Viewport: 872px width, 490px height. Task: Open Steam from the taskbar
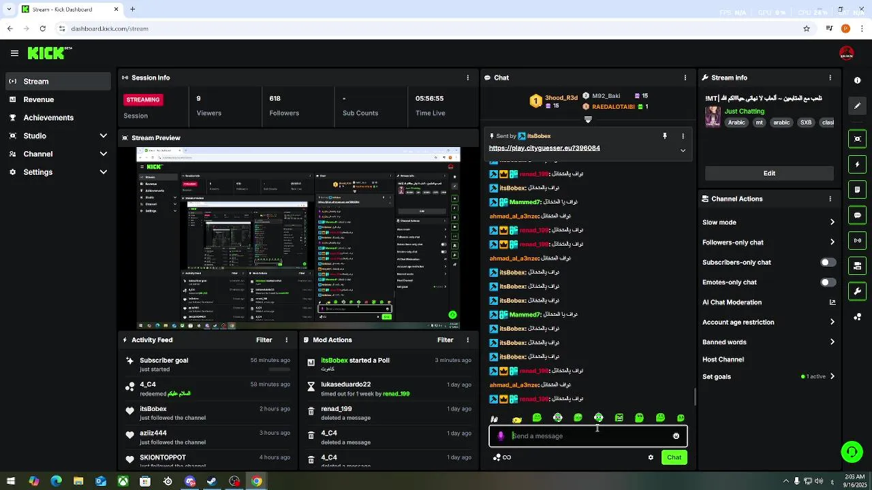click(x=212, y=481)
